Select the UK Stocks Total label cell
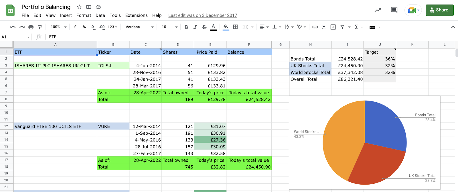 (310, 66)
